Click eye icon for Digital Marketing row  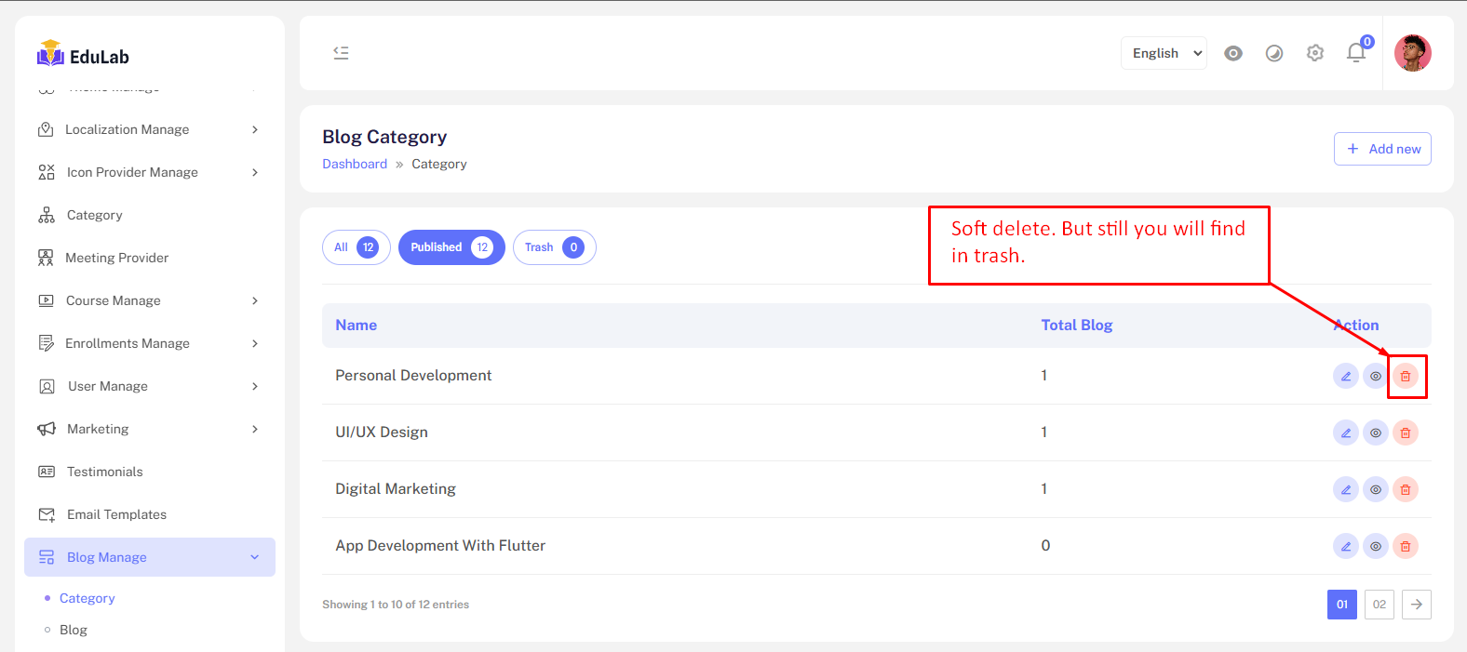(x=1375, y=490)
